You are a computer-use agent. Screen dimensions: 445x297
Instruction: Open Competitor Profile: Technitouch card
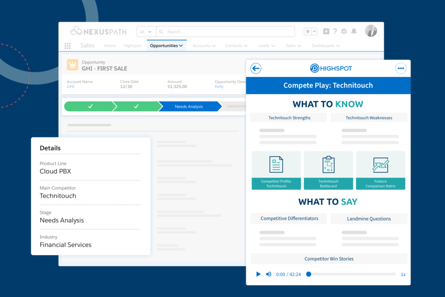(x=276, y=170)
